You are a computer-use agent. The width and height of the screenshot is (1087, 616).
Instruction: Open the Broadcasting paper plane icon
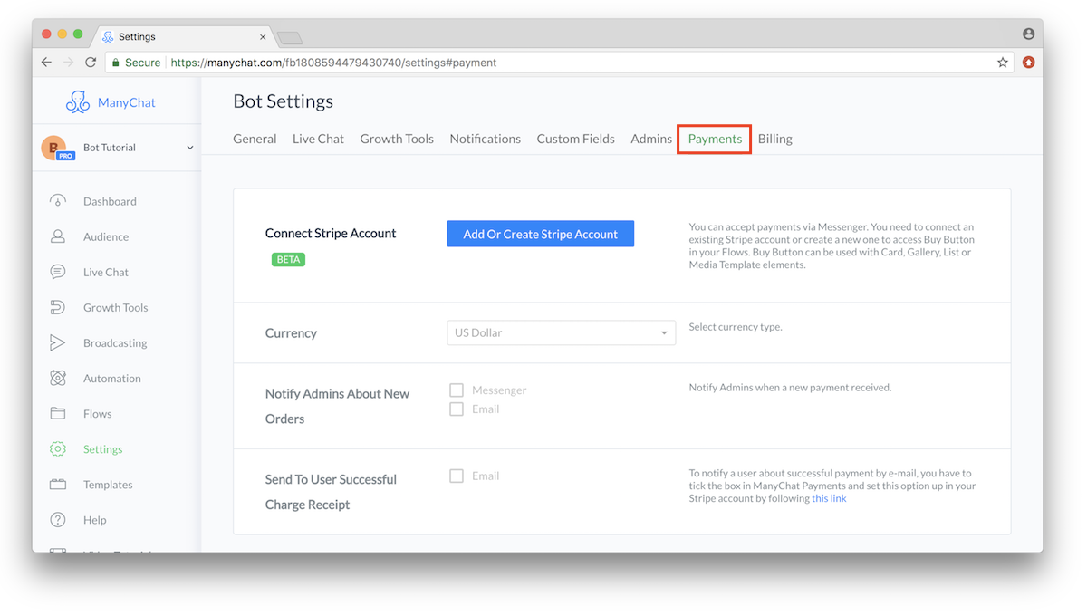(x=58, y=342)
